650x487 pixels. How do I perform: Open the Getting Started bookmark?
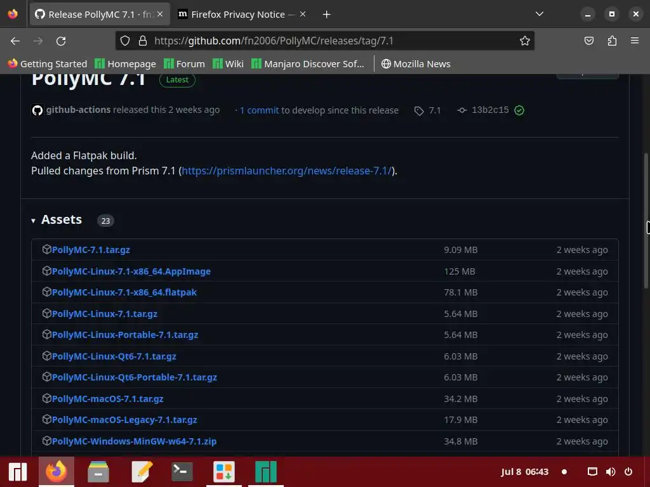pos(48,64)
